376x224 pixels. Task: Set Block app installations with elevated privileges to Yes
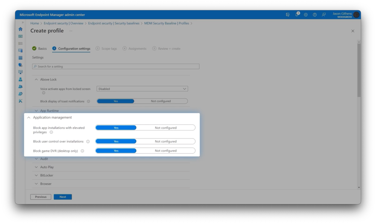116,128
